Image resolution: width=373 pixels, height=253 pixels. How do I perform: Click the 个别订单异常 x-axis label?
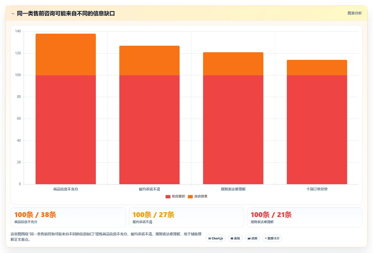pos(317,189)
